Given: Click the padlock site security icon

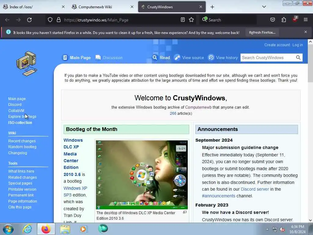Looking at the screenshot, I should [x=58, y=20].
